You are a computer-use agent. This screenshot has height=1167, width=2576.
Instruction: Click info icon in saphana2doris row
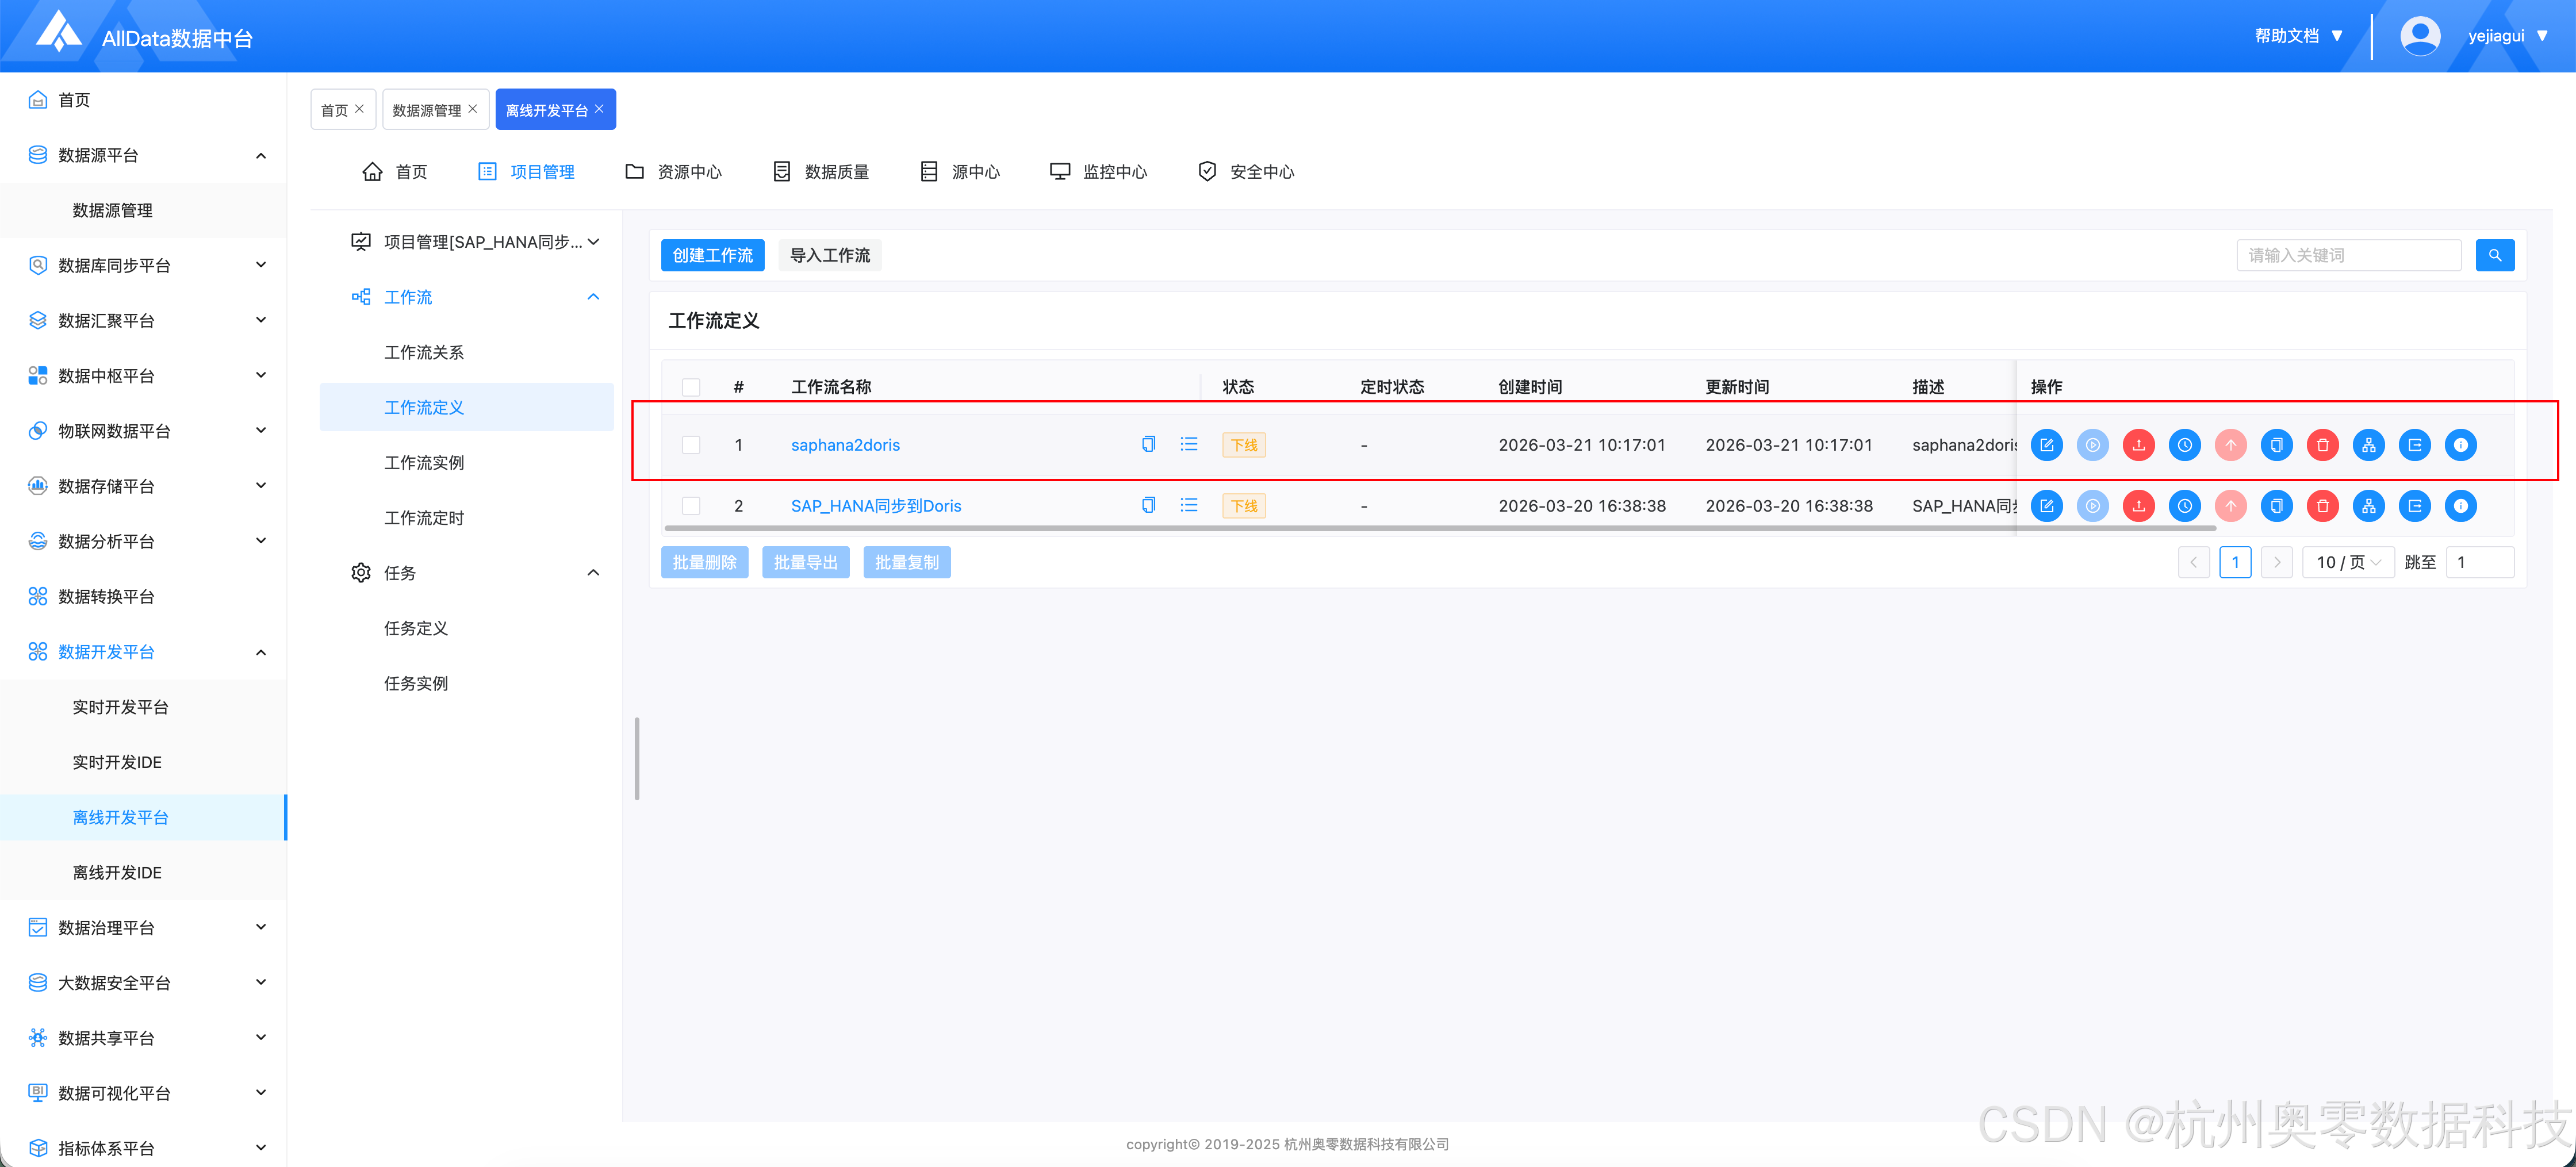(2460, 445)
